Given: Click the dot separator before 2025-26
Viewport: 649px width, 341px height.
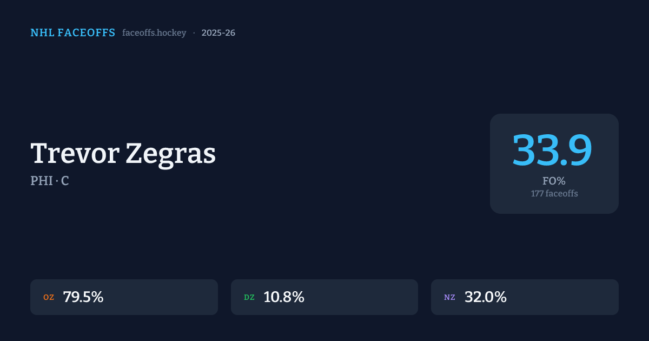Looking at the screenshot, I should (x=194, y=33).
